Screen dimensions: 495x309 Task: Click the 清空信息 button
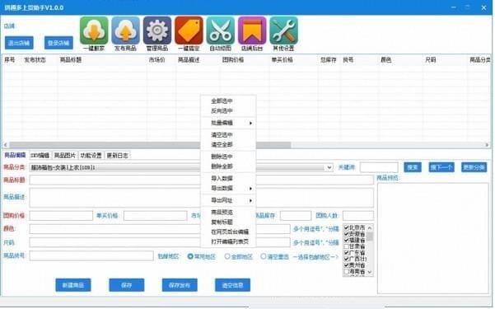[232, 285]
